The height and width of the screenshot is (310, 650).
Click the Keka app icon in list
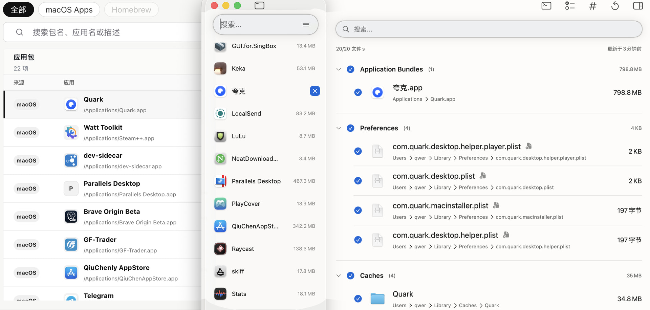(220, 68)
